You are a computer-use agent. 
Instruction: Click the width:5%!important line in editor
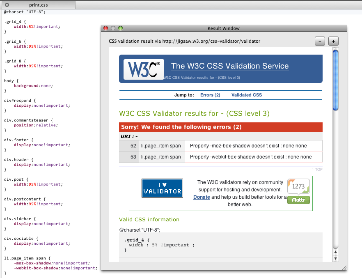[x=37, y=27]
